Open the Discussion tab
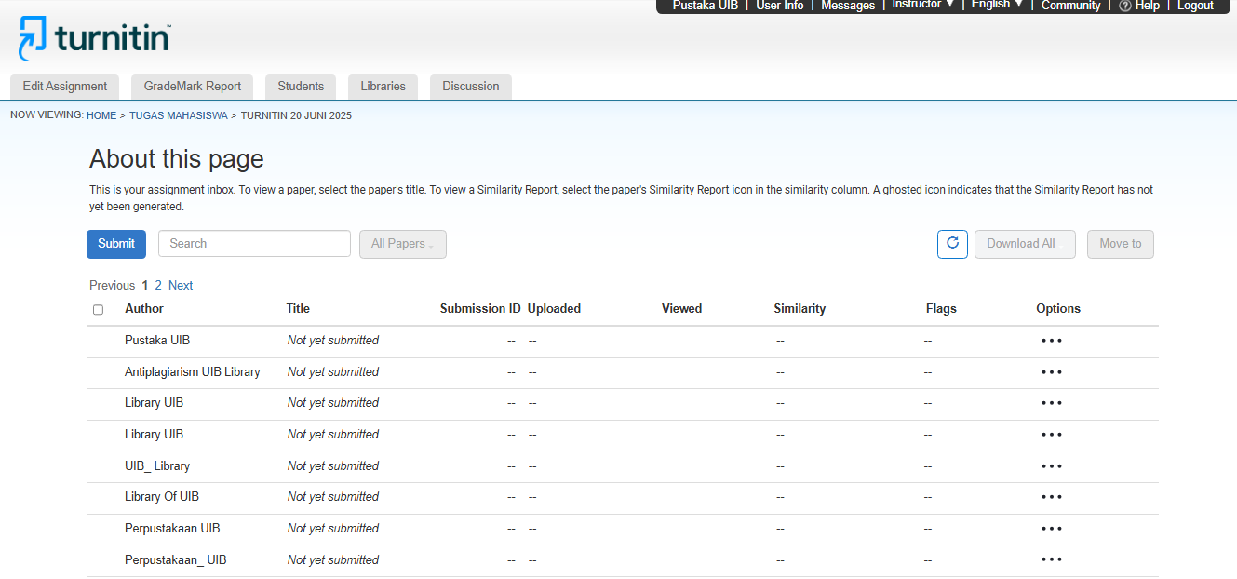 click(471, 87)
